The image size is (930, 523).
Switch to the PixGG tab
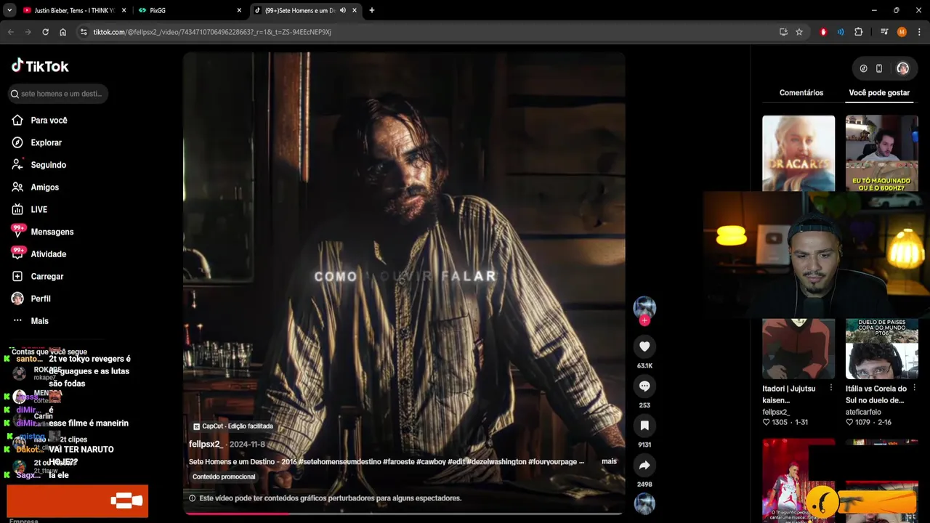[x=189, y=10]
